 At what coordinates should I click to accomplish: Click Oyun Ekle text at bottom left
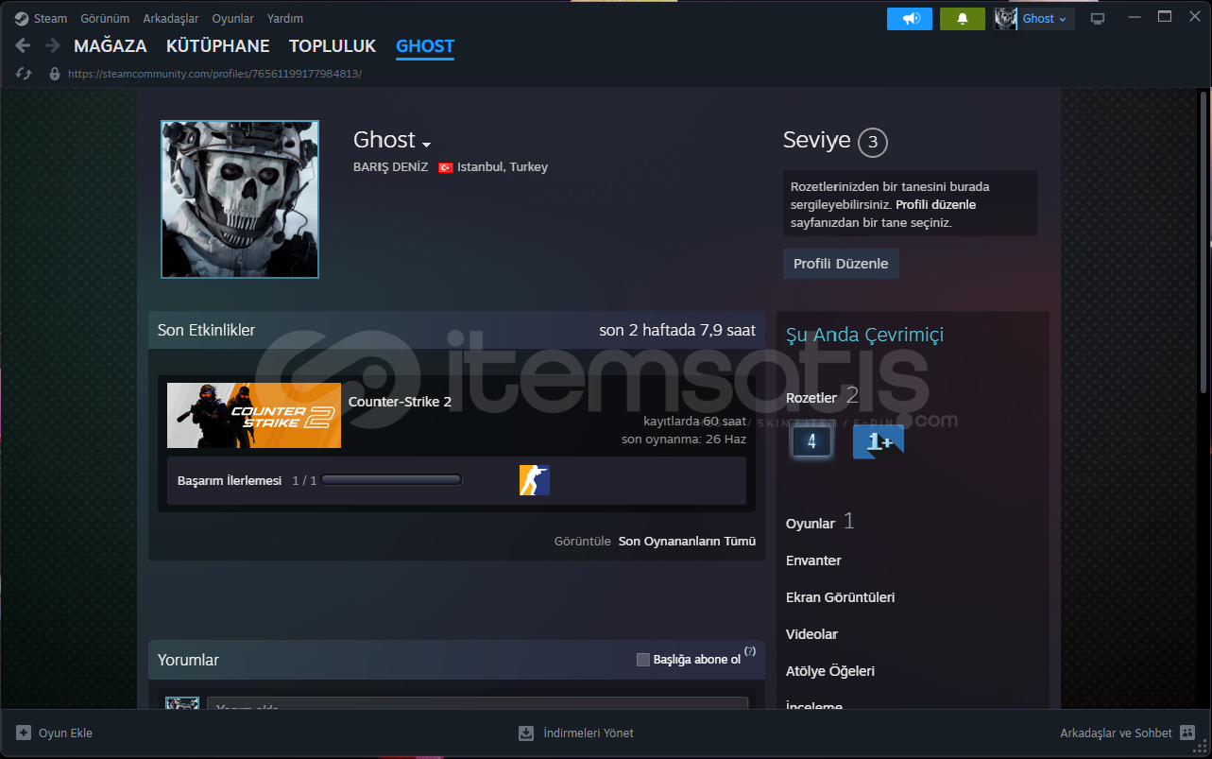tap(65, 733)
